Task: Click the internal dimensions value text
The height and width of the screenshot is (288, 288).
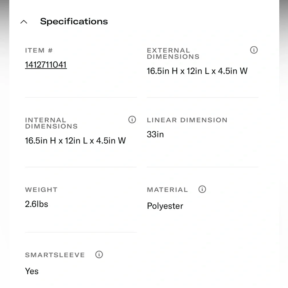Action: pyautogui.click(x=75, y=141)
